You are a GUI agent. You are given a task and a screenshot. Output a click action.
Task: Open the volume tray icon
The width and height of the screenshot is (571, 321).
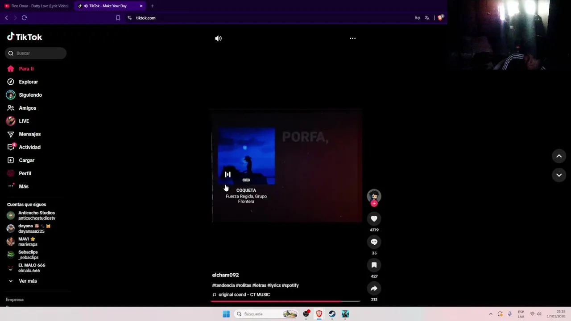coord(539,314)
